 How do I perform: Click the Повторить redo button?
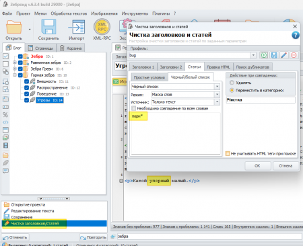tap(93, 237)
